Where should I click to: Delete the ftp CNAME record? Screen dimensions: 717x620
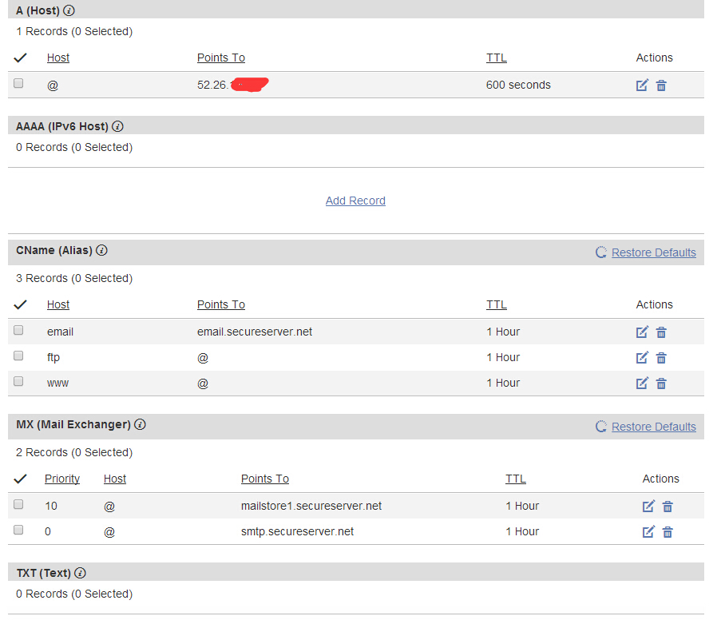tap(661, 357)
